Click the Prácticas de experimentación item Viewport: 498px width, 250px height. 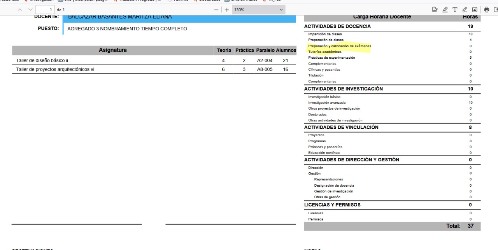[x=331, y=58]
